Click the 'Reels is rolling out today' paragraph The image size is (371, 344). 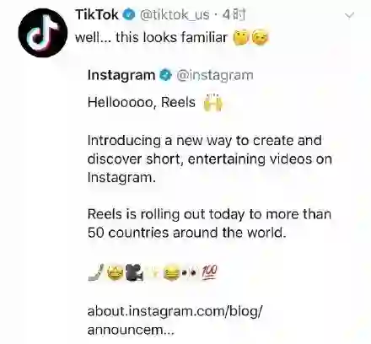point(209,223)
